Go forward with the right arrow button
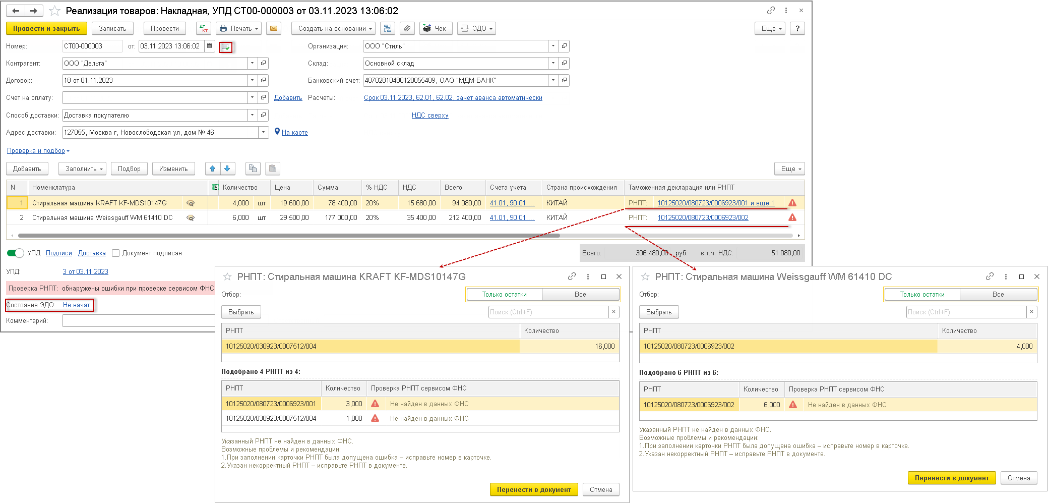 tap(34, 11)
